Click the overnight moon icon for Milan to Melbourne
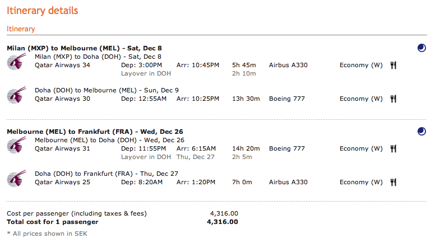This screenshot has width=431, height=238. (421, 49)
